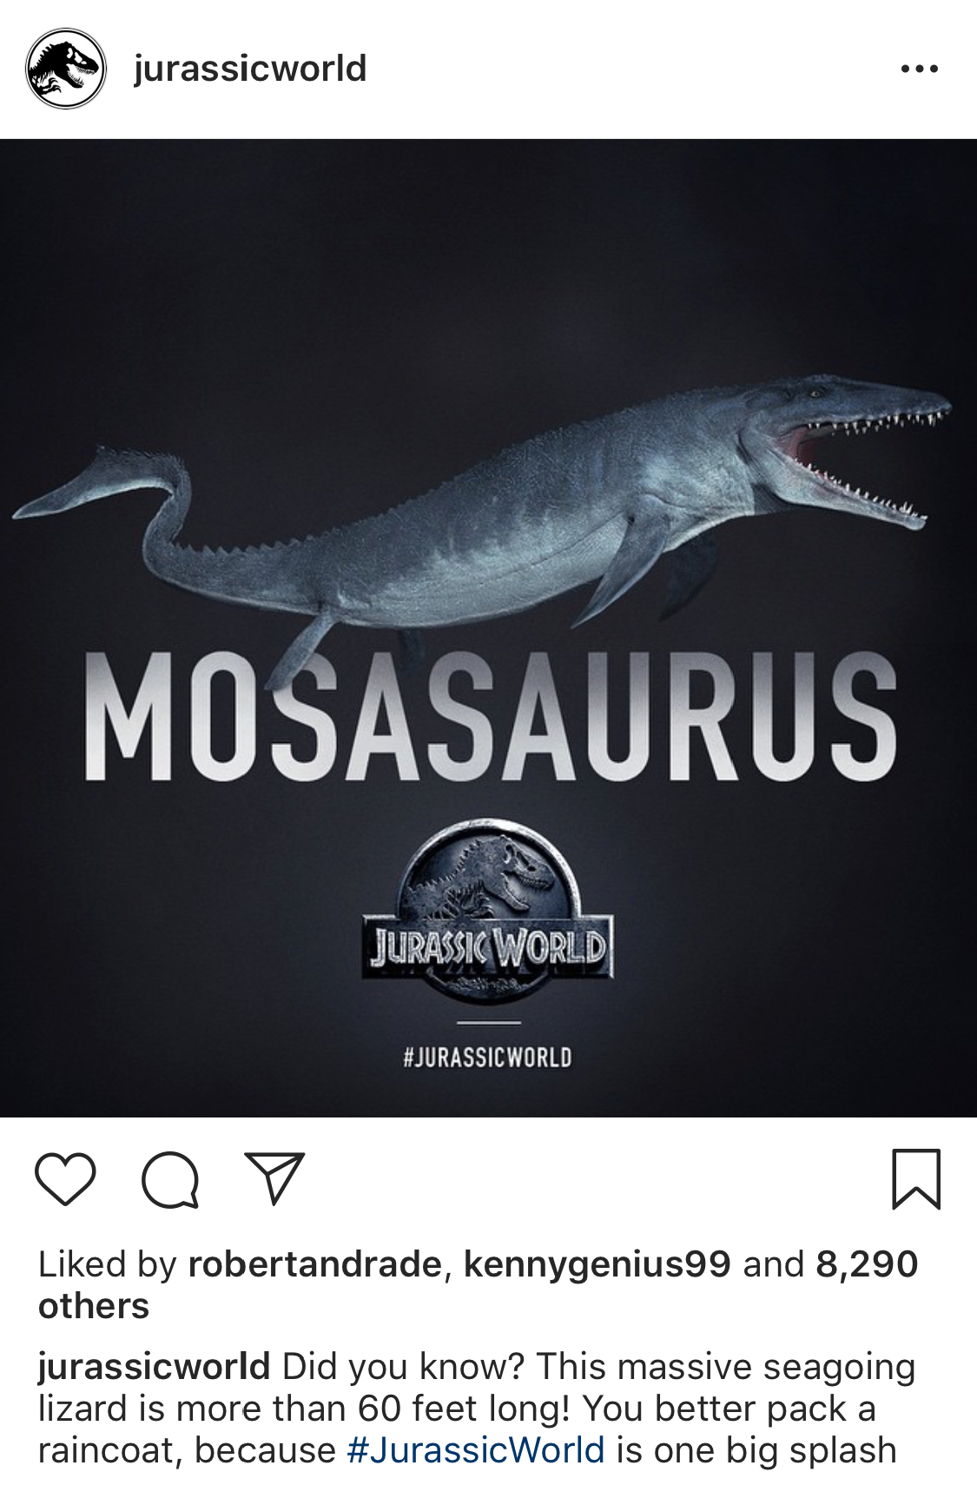Screen dimensions: 977x1492
Task: Tap the heart icon to like the post
Action: (65, 1178)
